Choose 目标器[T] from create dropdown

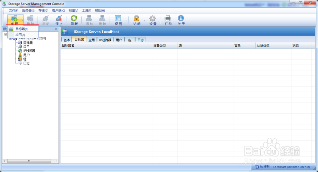coord(23,29)
